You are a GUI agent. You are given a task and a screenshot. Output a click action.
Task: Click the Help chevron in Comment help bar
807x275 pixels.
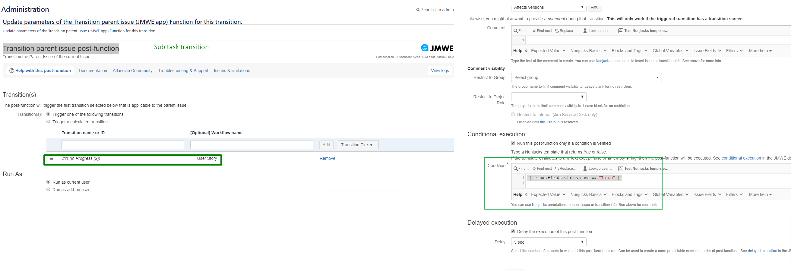click(x=526, y=51)
